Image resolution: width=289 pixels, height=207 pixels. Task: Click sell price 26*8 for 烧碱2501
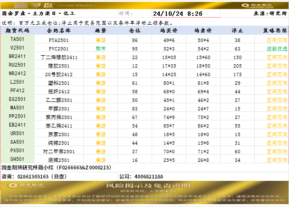click(x=203, y=160)
